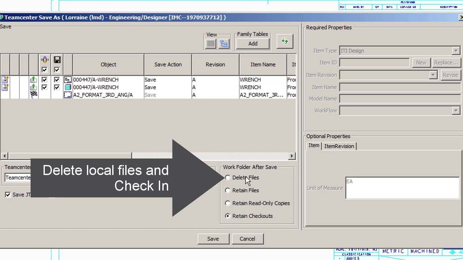This screenshot has width=463, height=260.
Task: Click into the Item ID field
Action: pyautogui.click(x=374, y=63)
